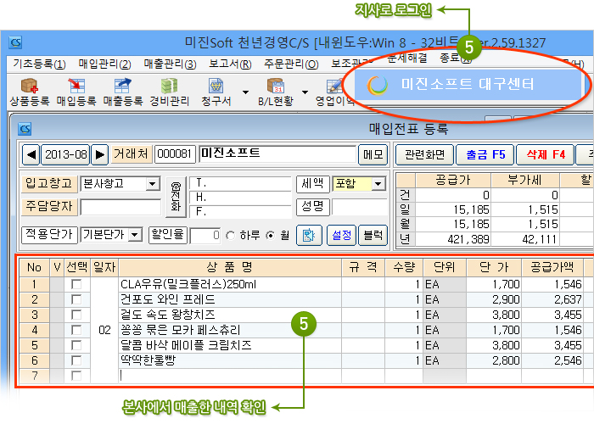
Task: Open the 적용단가 기본단가 dropdown
Action: (135, 235)
